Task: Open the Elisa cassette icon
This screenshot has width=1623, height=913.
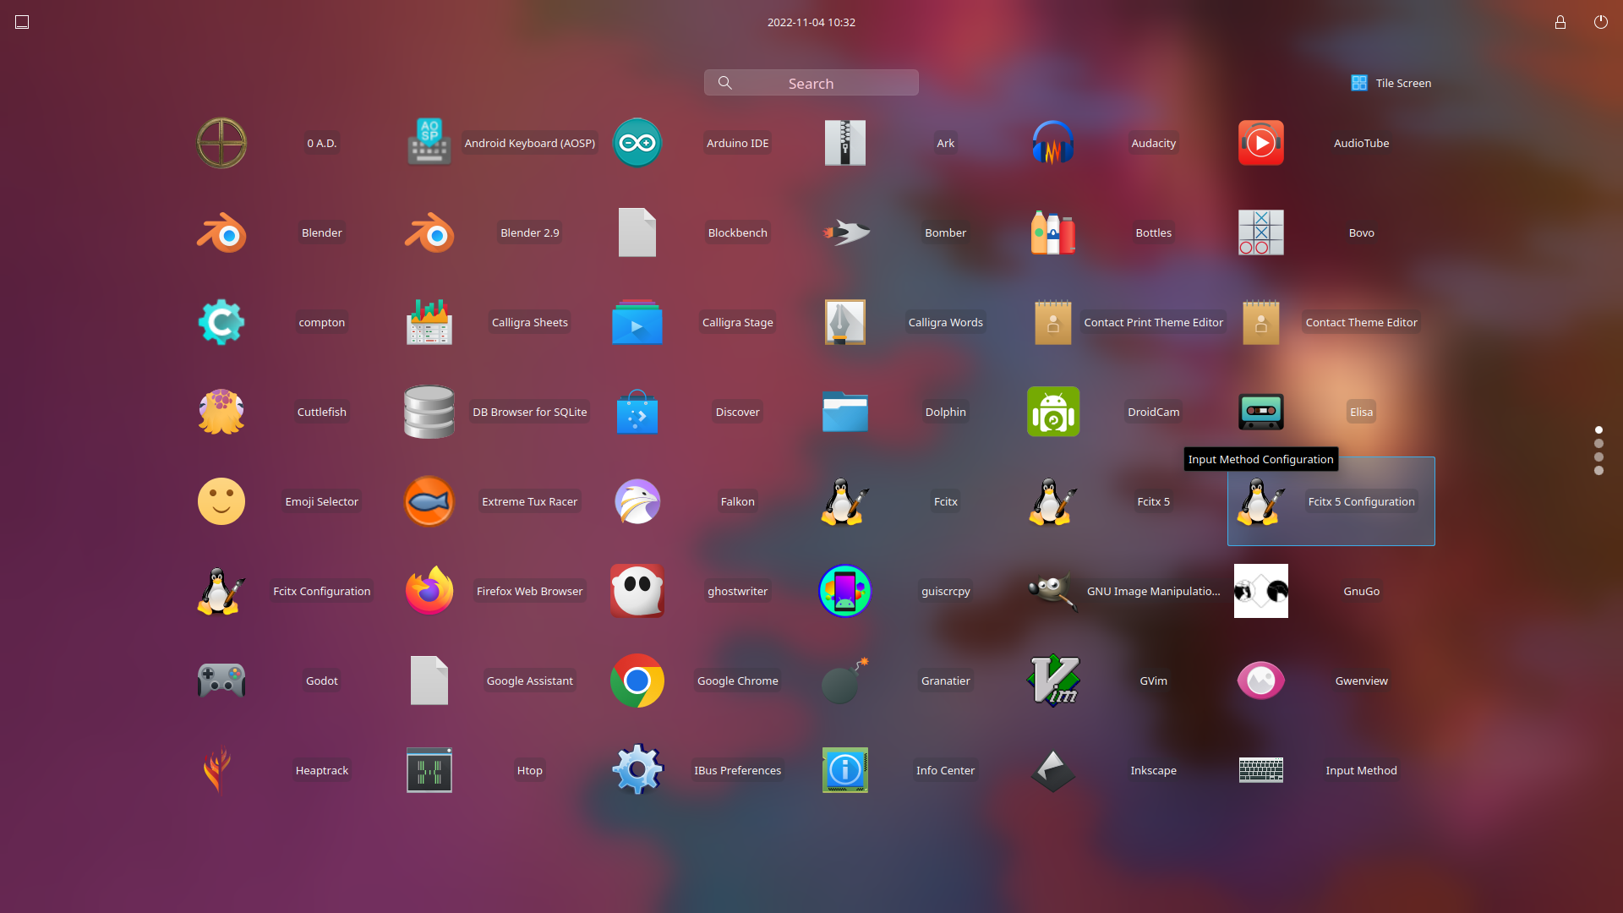Action: [1261, 412]
